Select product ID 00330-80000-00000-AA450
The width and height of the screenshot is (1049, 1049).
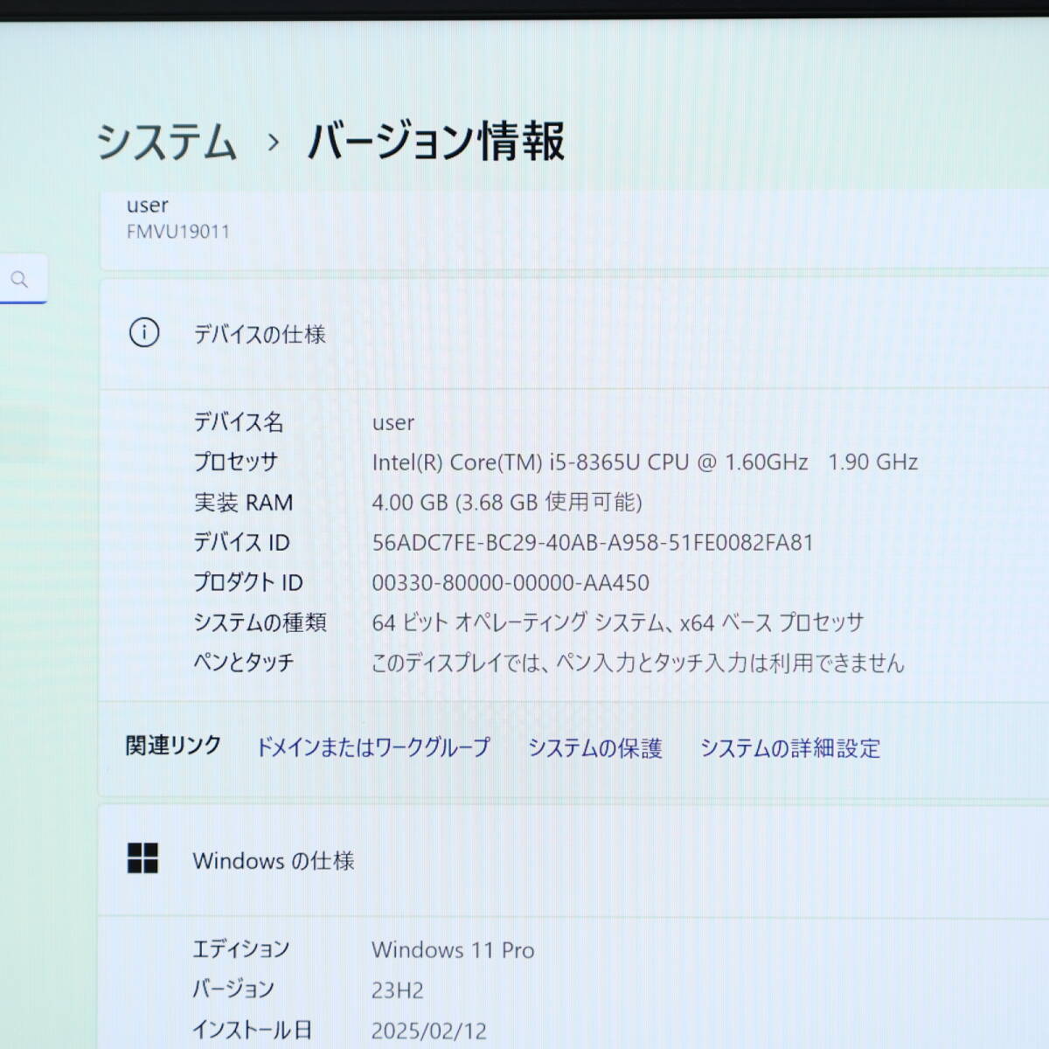(x=511, y=583)
